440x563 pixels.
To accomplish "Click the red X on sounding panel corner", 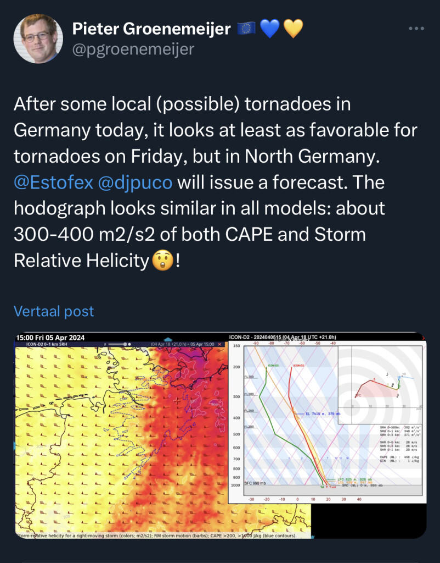I will (424, 338).
